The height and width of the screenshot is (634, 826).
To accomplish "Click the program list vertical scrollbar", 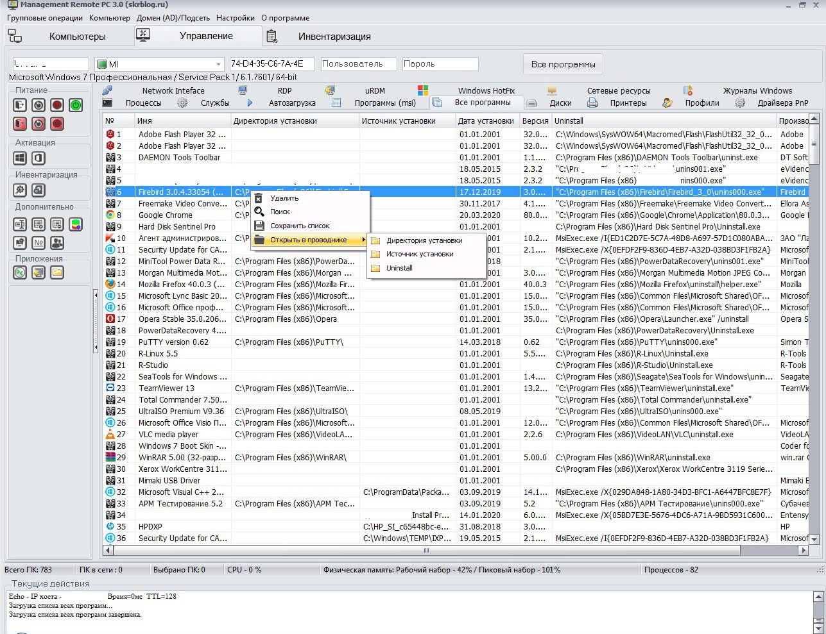I will pos(814,329).
